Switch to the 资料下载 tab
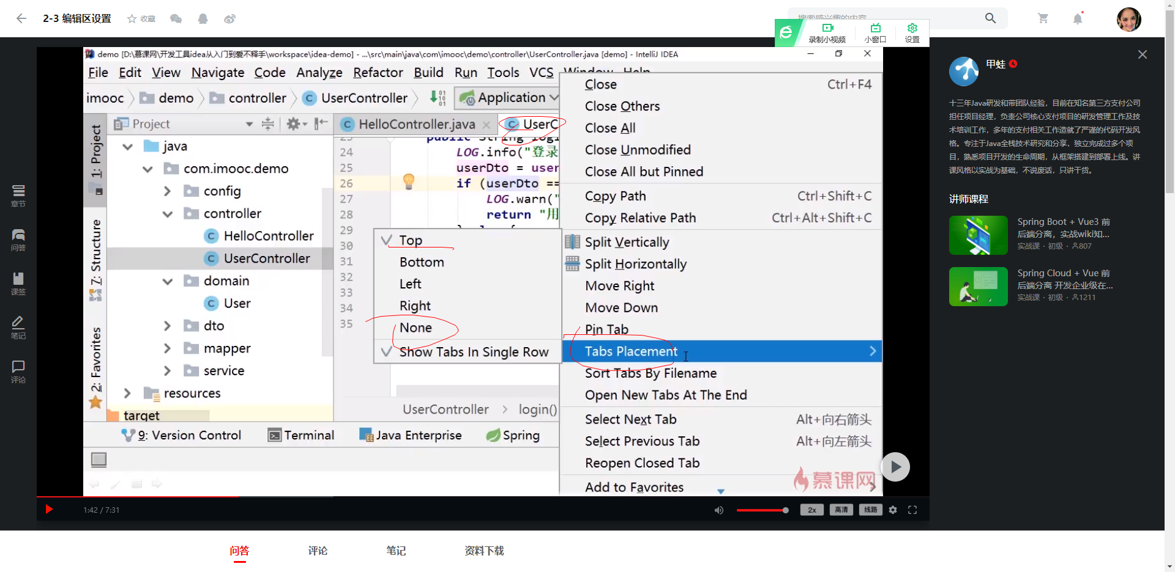 point(484,551)
